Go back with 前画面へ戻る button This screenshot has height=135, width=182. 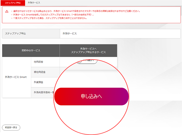click(x=11, y=127)
